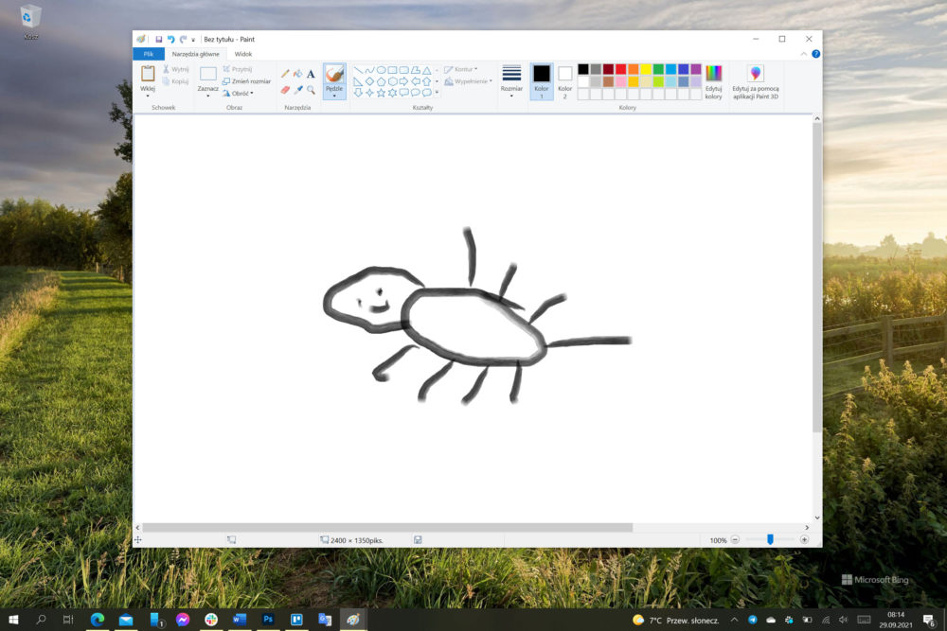Open drawing in Paint 3D
Viewport: 947px width, 631px height.
pos(756,82)
